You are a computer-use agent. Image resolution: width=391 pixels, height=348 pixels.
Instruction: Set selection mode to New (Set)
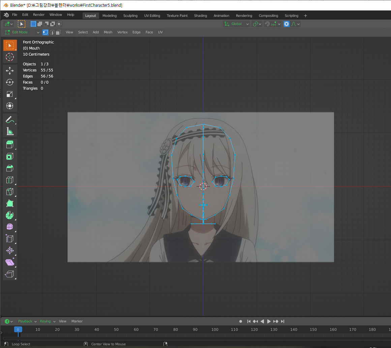tap(33, 24)
